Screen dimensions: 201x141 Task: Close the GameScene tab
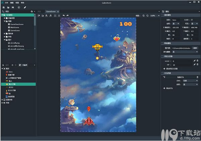click(x=58, y=11)
